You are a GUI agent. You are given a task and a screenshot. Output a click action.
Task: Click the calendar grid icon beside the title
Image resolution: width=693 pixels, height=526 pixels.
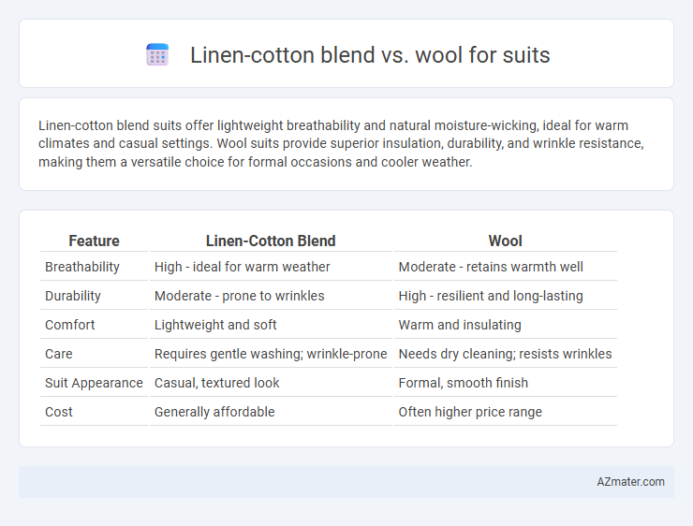(157, 55)
